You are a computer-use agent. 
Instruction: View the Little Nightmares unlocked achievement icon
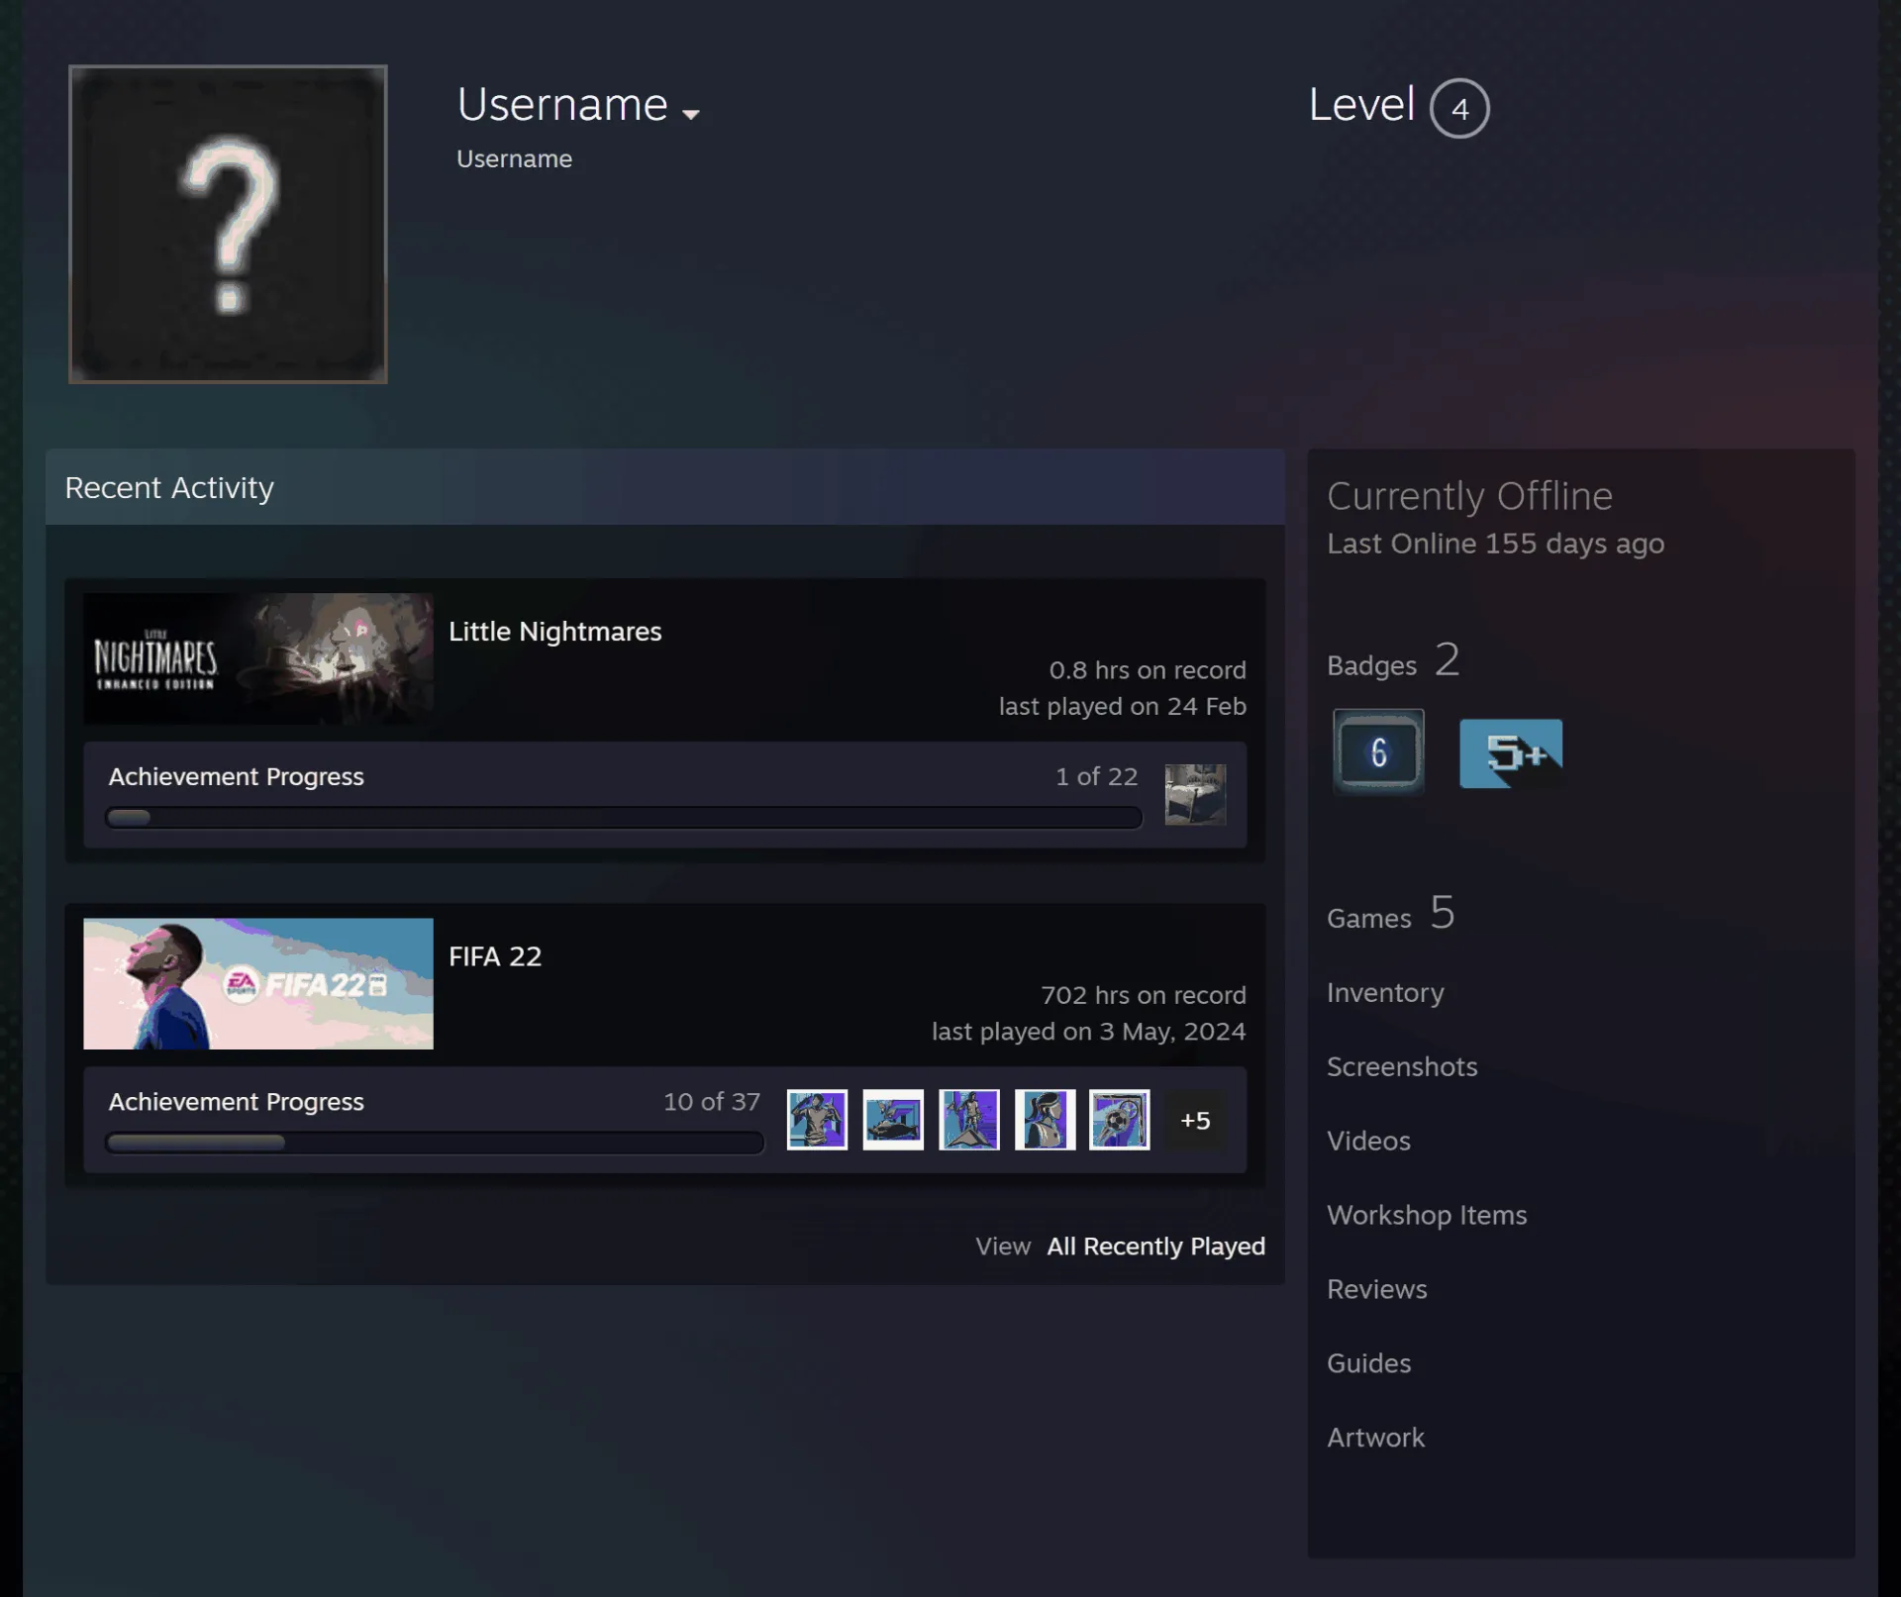[x=1195, y=794]
